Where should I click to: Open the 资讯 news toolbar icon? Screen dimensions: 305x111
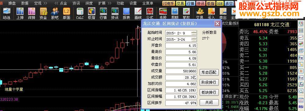(115, 14)
